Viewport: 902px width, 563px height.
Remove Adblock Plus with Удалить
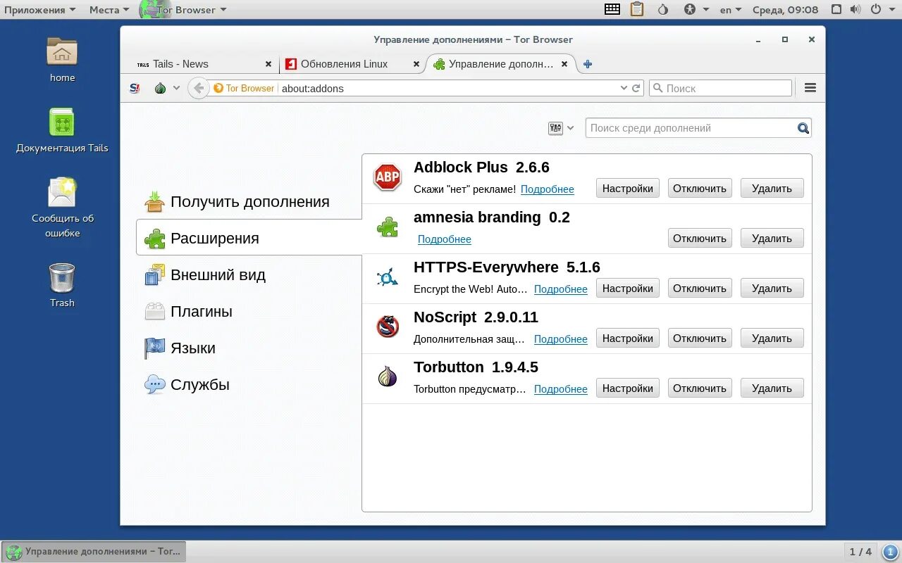(772, 188)
